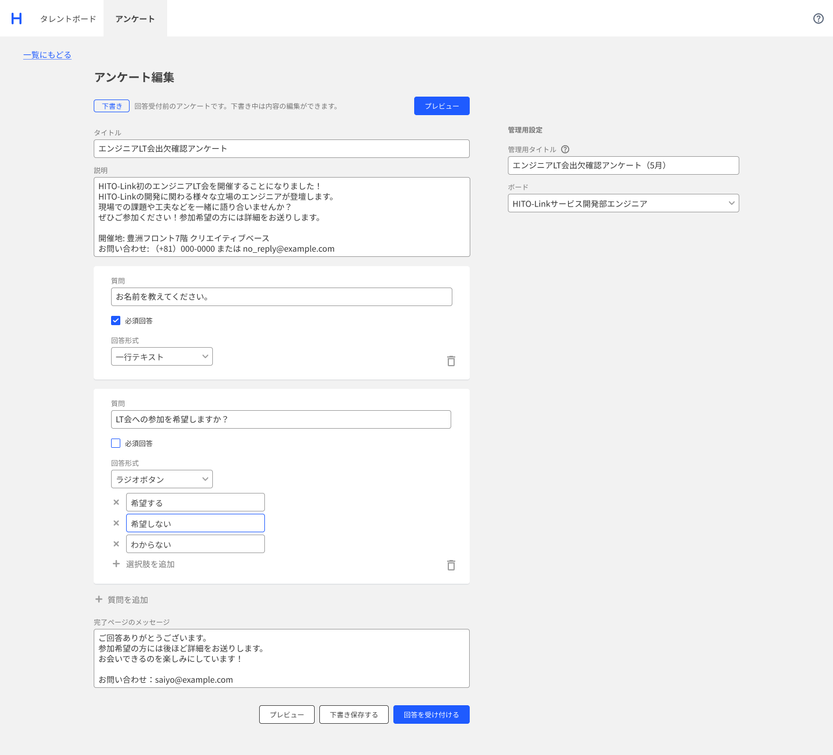Select the アンケート tab
The width and height of the screenshot is (833, 755).
coord(135,19)
